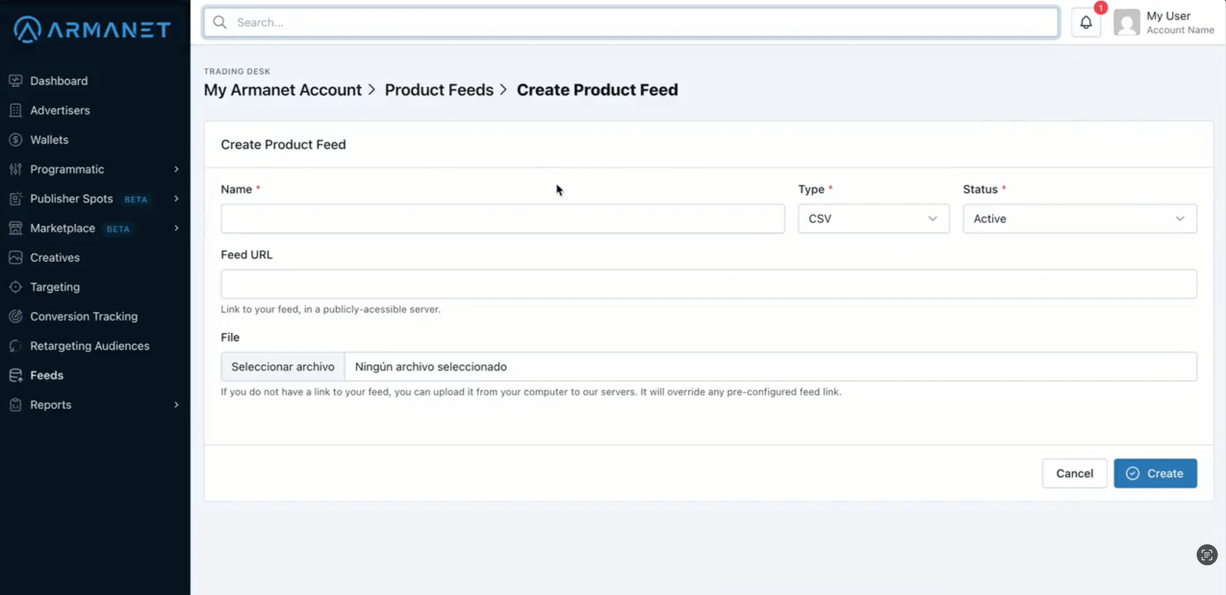Click the notification bell icon

pyautogui.click(x=1086, y=22)
